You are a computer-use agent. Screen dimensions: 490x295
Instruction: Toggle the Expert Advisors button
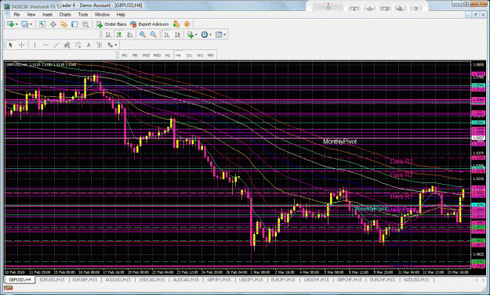point(150,24)
